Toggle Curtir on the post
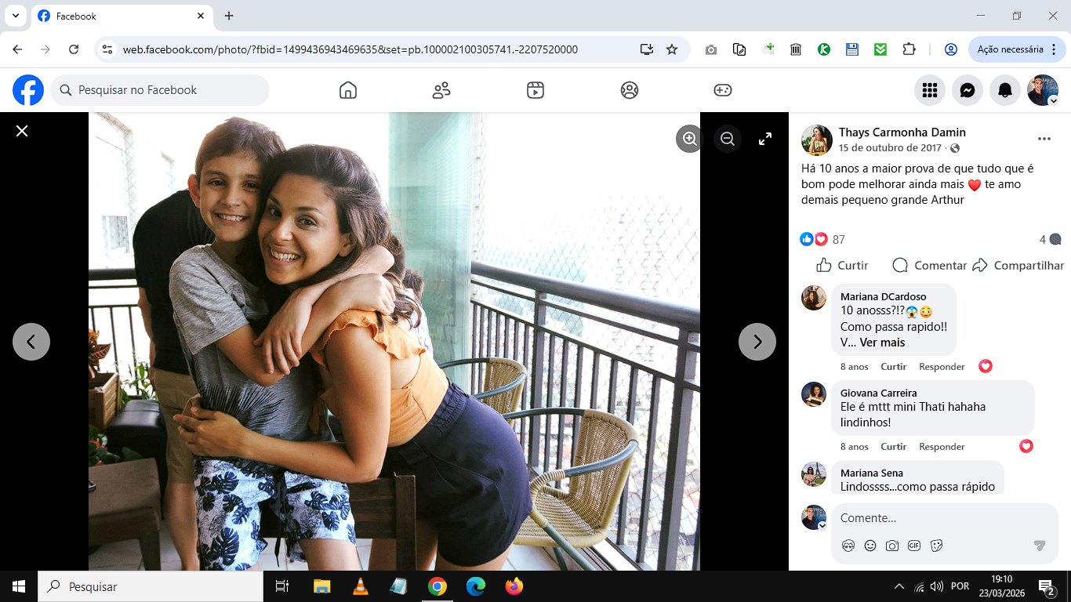The image size is (1071, 602). [842, 265]
